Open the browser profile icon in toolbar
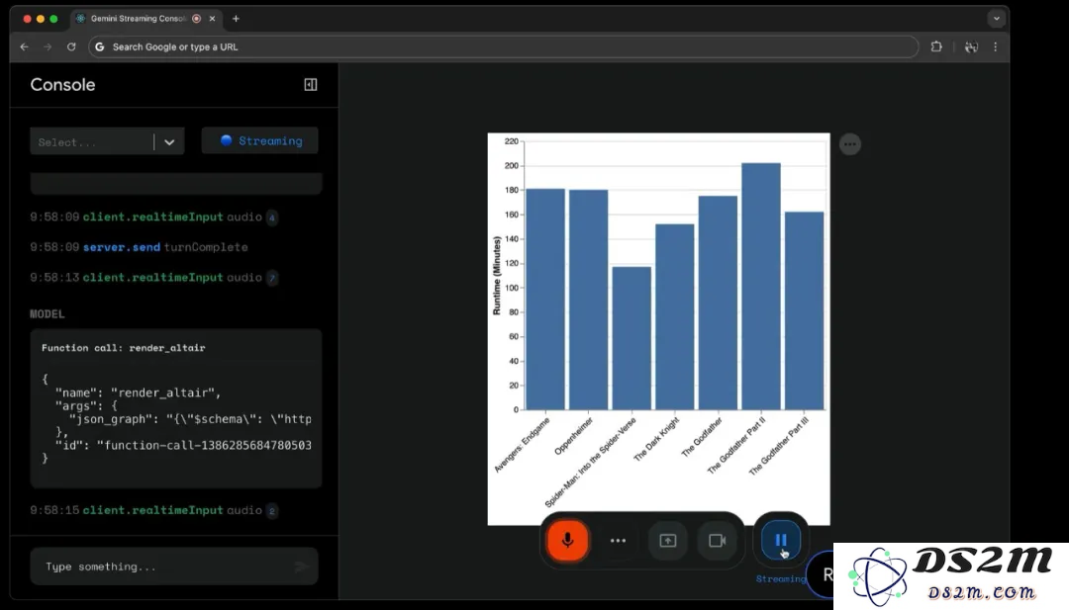This screenshot has height=610, width=1069. [x=971, y=47]
